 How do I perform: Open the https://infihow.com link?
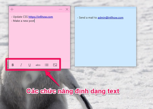click(41, 17)
